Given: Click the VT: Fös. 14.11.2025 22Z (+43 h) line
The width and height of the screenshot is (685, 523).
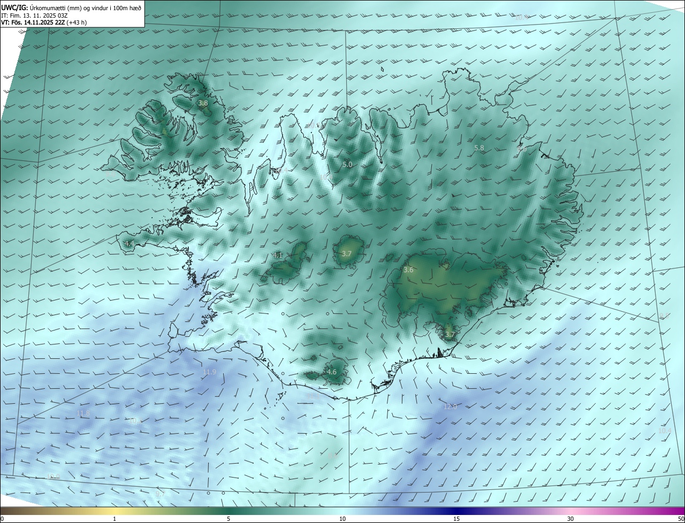Looking at the screenshot, I should tap(44, 22).
